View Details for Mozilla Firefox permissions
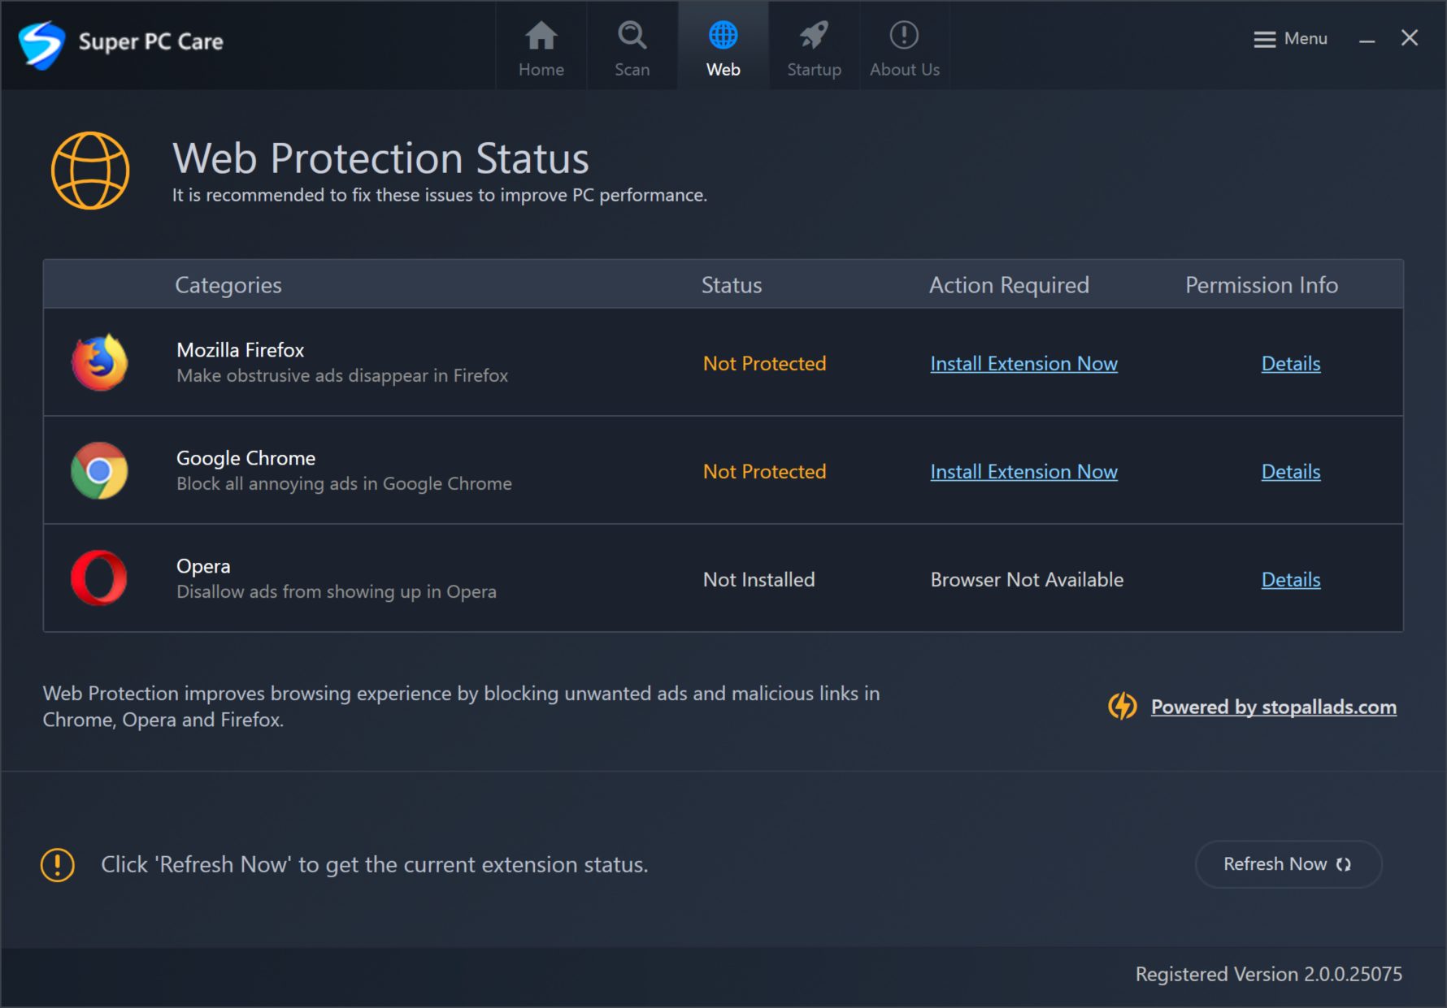This screenshot has width=1447, height=1008. [1291, 364]
